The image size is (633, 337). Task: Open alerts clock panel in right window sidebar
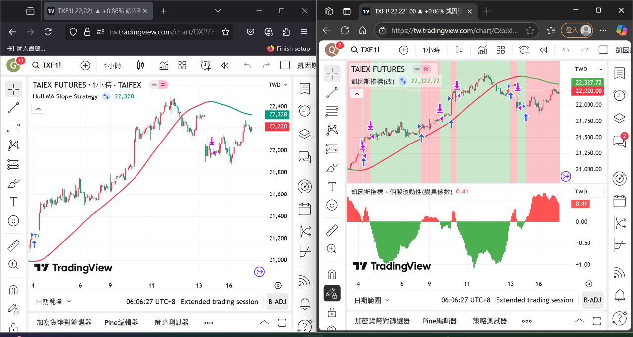click(620, 95)
